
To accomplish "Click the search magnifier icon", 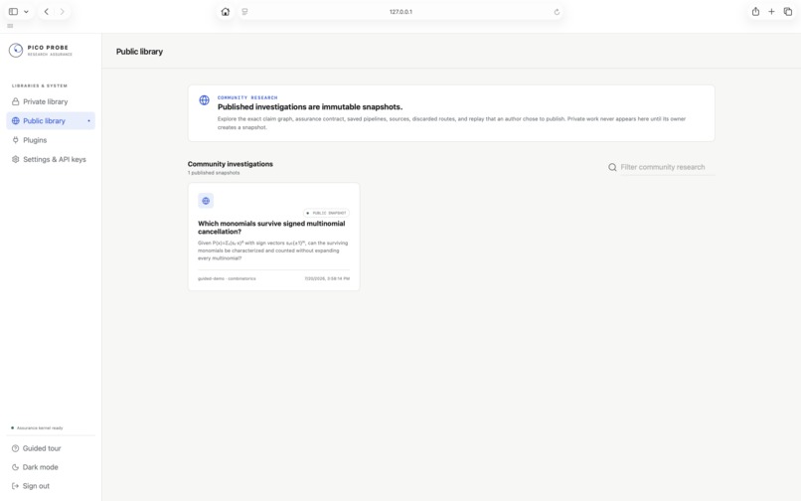I will (612, 167).
